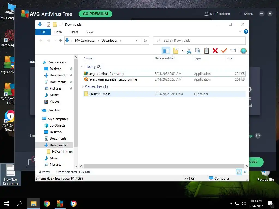This screenshot has width=279, height=209.
Task: Click the Properties quick access toolbar icon
Action: coord(48,24)
